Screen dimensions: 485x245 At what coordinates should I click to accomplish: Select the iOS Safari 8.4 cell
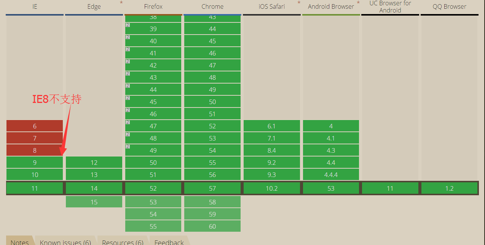[272, 150]
